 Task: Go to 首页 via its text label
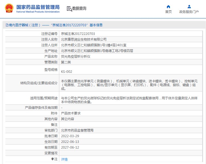(168, 12)
